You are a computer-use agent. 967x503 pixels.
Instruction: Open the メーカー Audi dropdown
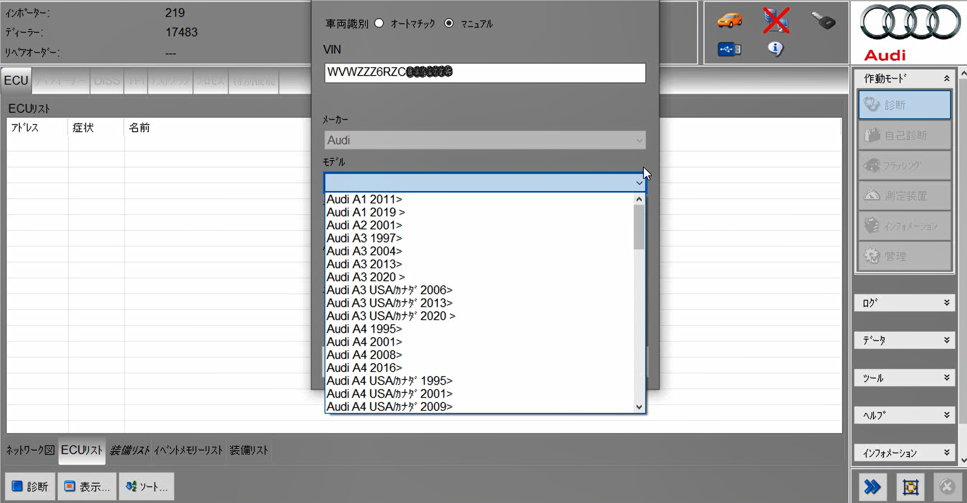click(x=485, y=140)
